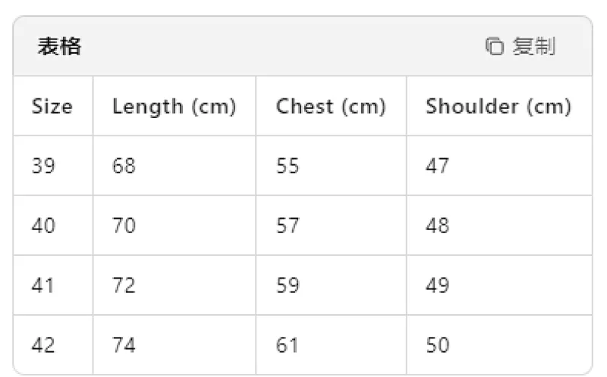Select the Length (cm) column header
This screenshot has width=607, height=377.
click(x=175, y=106)
